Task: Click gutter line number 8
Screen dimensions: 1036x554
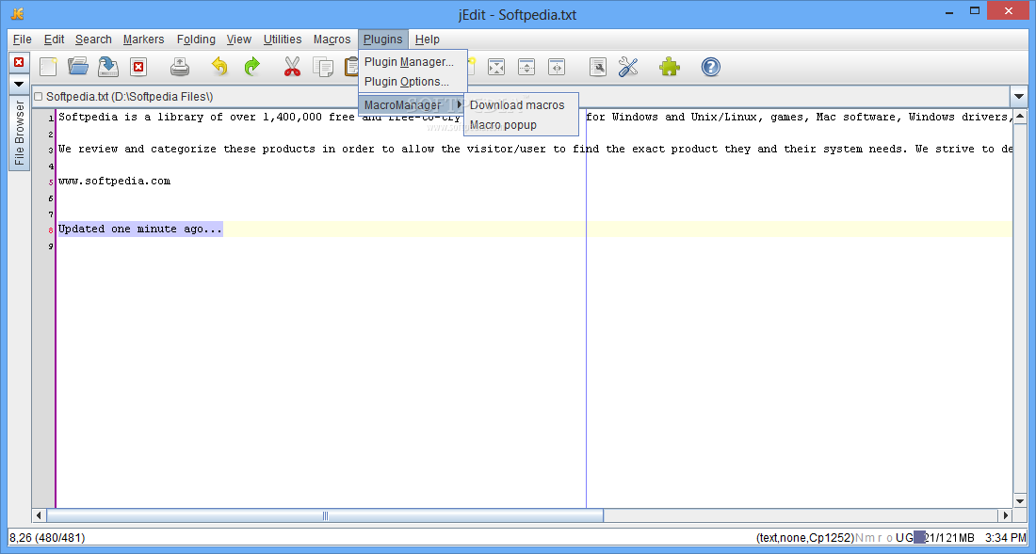Action: tap(51, 230)
